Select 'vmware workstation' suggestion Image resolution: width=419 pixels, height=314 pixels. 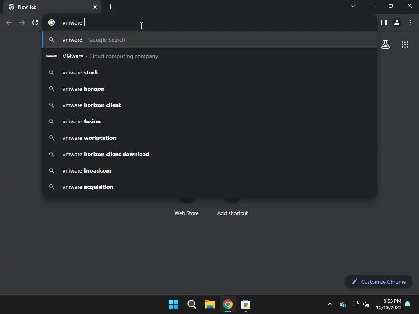209,138
